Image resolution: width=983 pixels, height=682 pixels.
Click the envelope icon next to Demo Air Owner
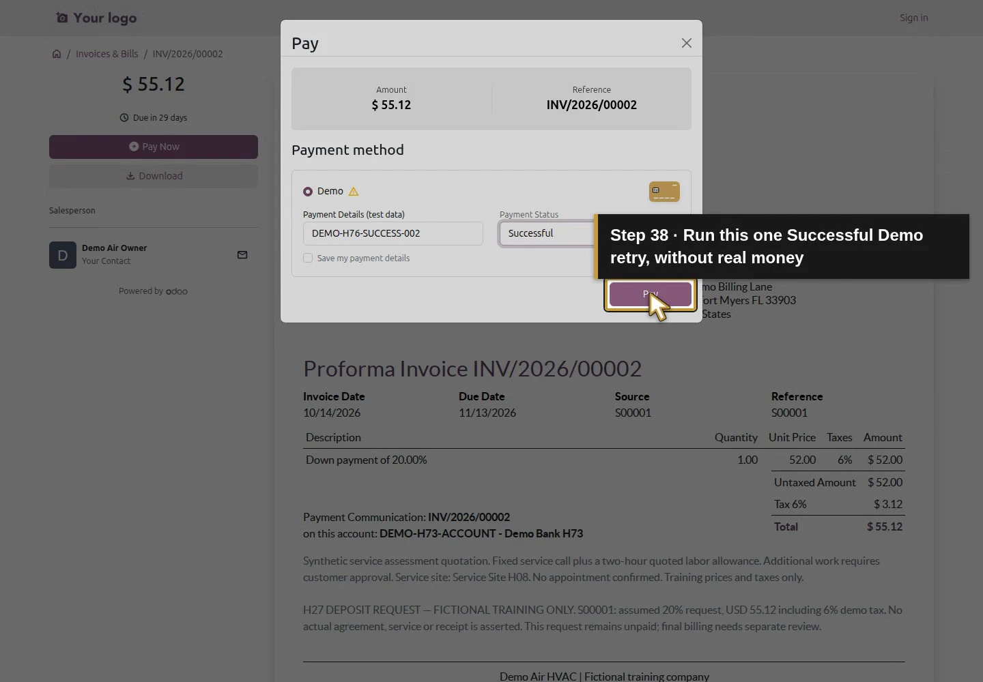pyautogui.click(x=242, y=255)
